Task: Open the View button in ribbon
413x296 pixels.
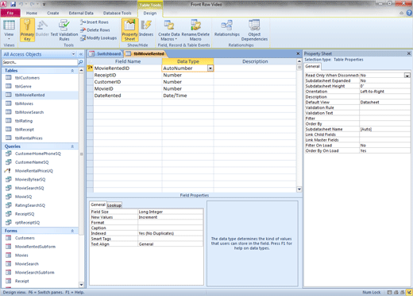Action: 9,30
